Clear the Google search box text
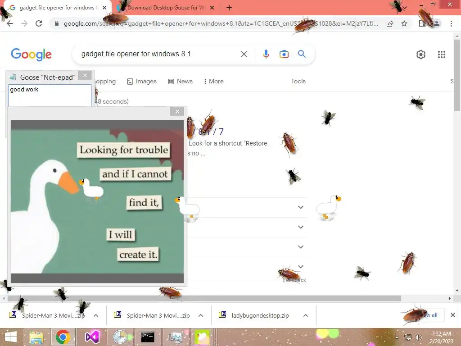Image resolution: width=461 pixels, height=346 pixels. [x=244, y=54]
